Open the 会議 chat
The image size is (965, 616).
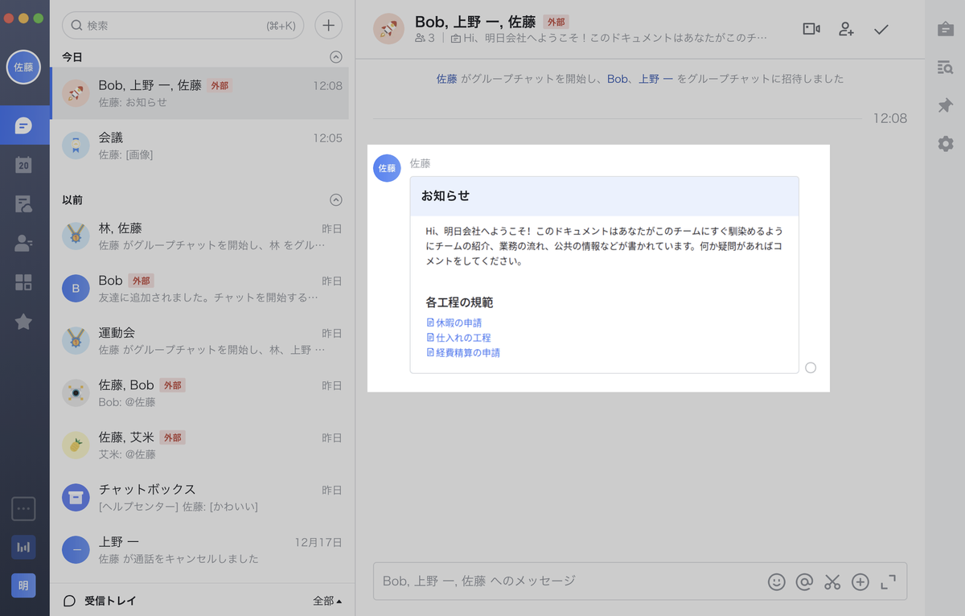pos(201,146)
